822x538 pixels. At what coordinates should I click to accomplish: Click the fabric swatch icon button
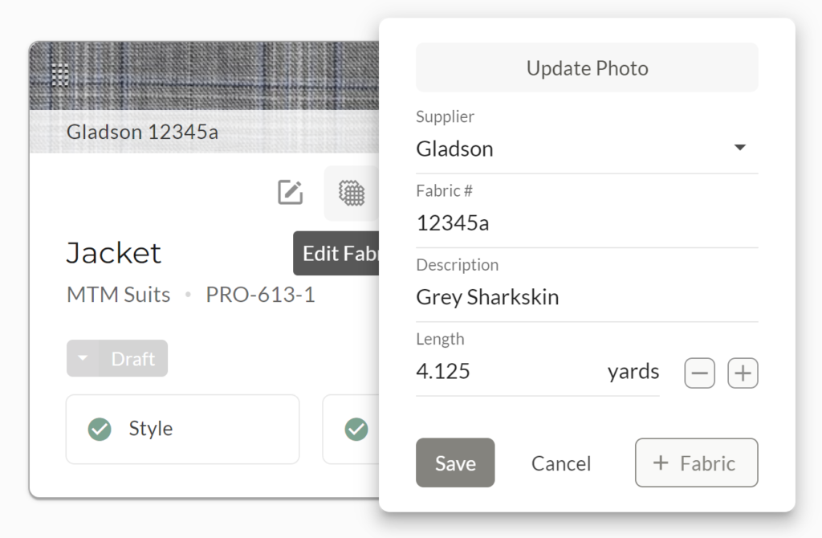tap(351, 193)
